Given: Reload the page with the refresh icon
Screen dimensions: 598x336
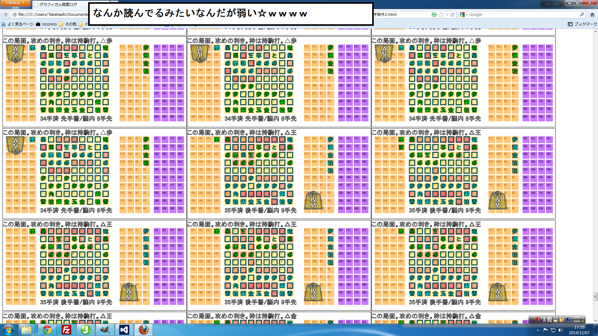Looking at the screenshot, I should [x=452, y=15].
